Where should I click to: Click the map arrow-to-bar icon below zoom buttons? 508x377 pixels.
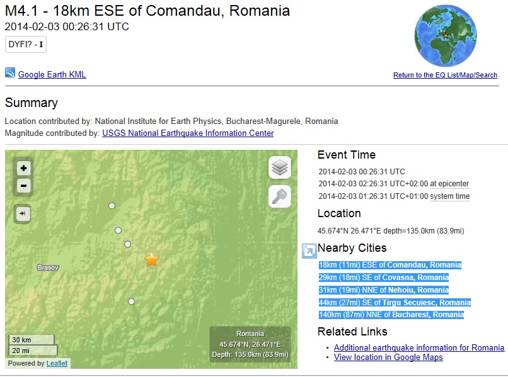tap(23, 213)
